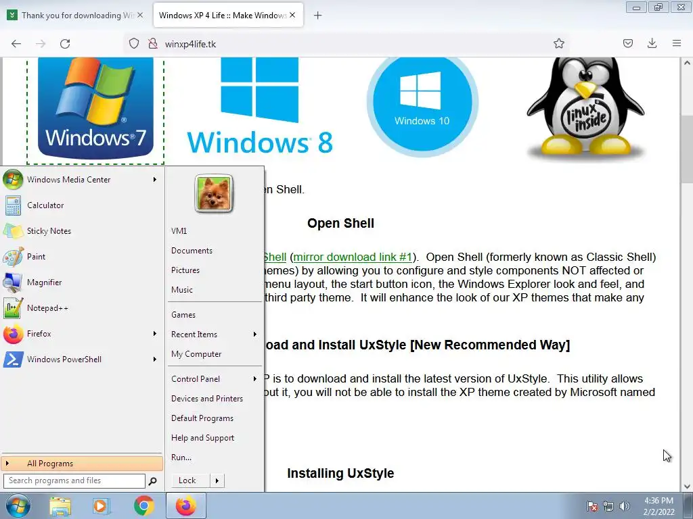This screenshot has height=519, width=693.
Task: Expand Windows PowerShell jump list arrow
Action: pos(155,360)
